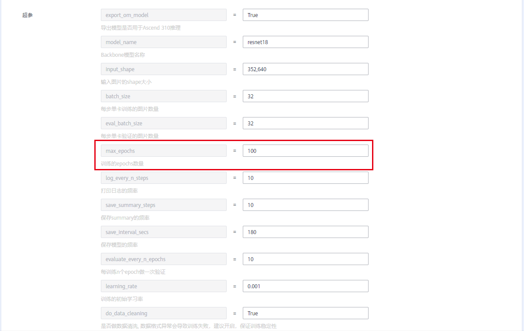Focus the save_summary_steps value field

pyautogui.click(x=305, y=205)
